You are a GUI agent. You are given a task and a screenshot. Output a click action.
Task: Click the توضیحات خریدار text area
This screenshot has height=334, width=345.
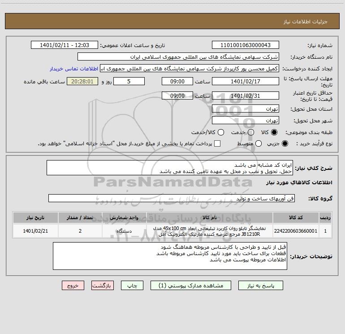[x=170, y=256]
